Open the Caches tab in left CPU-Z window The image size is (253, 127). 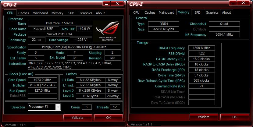[23, 13]
